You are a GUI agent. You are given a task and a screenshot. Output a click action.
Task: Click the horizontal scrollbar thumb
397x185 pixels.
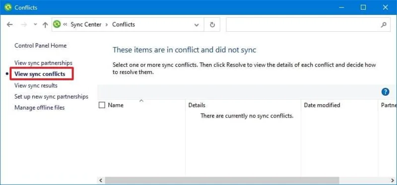click(x=222, y=181)
